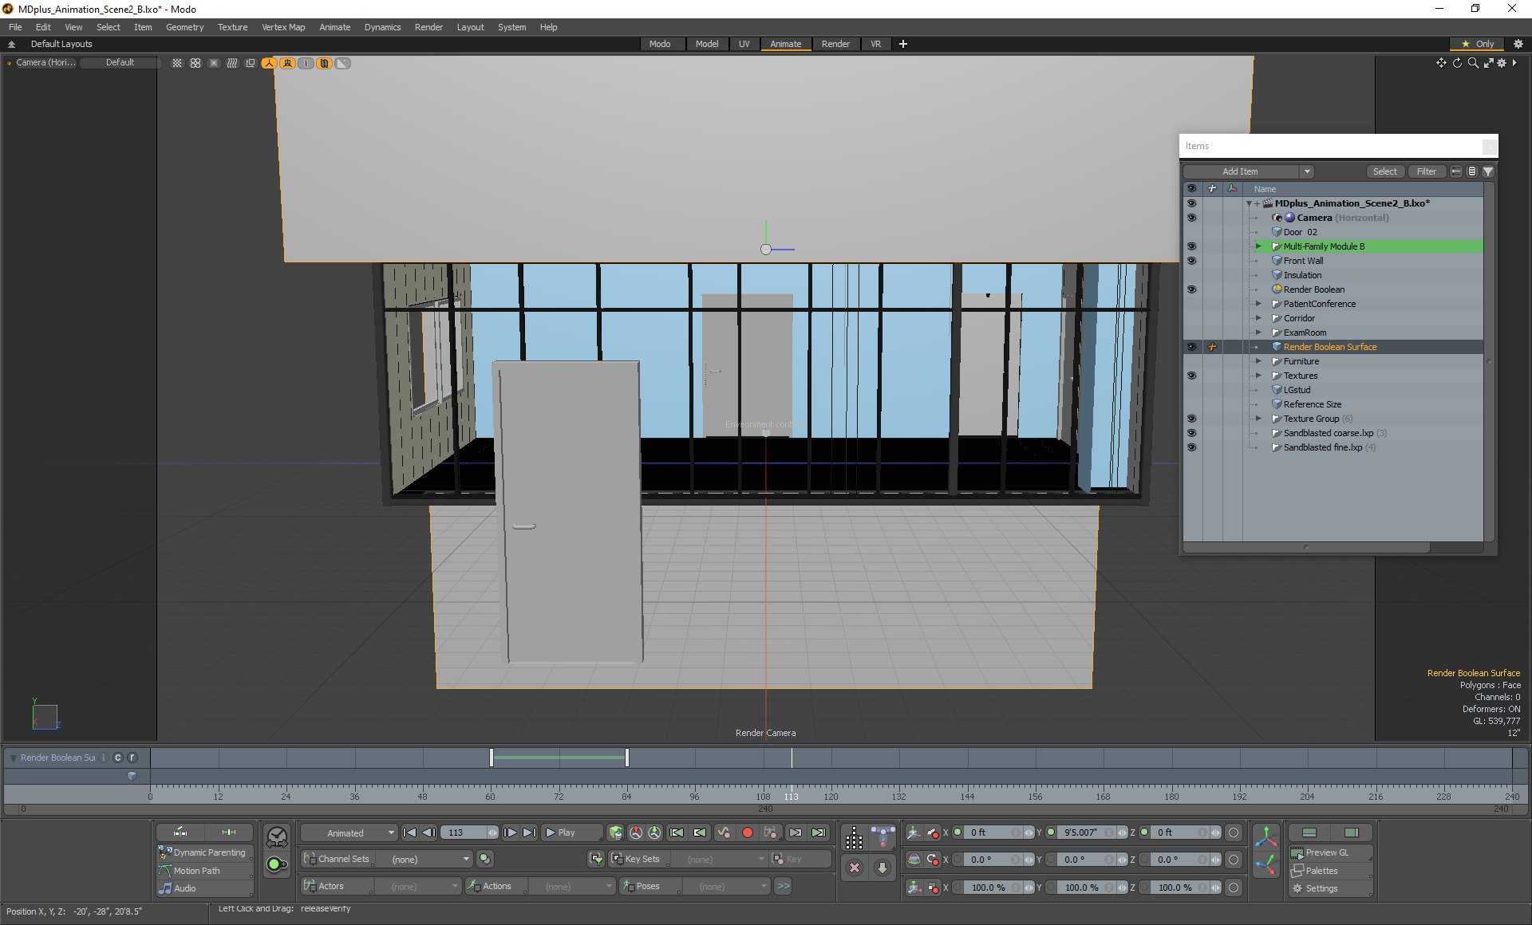Click the red Record keyframe button

coord(748,832)
